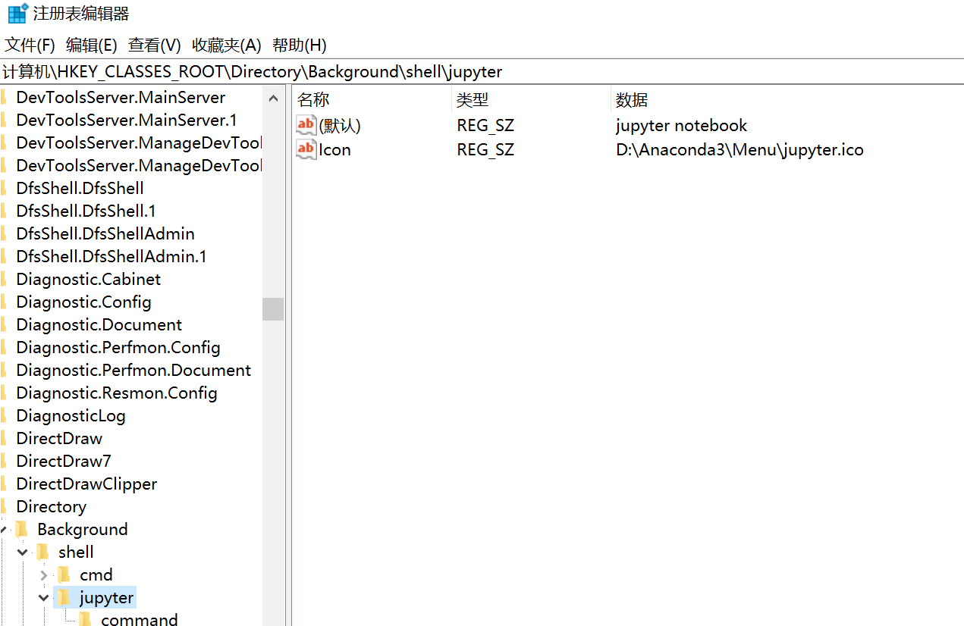Expand the cmd key
The width and height of the screenshot is (964, 626).
[x=43, y=574]
